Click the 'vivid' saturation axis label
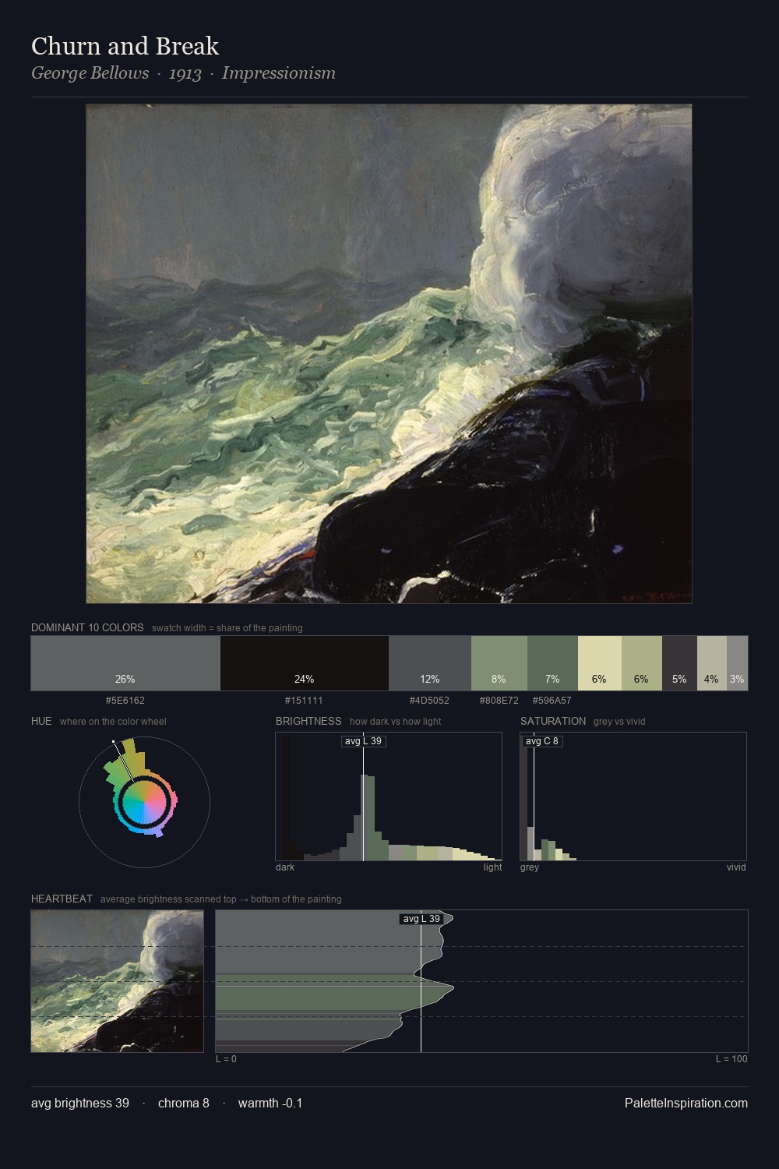The image size is (779, 1169). 736,867
